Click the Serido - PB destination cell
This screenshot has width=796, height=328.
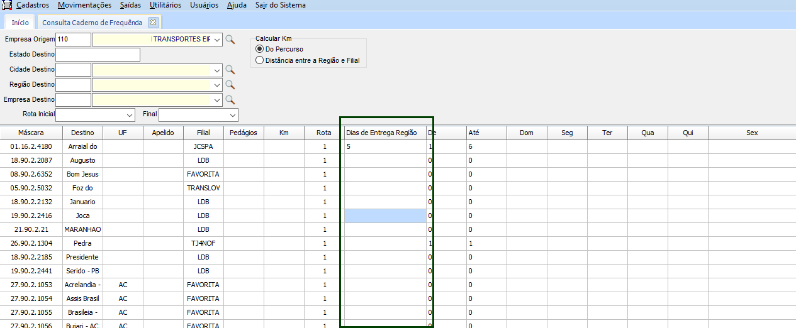[82, 271]
